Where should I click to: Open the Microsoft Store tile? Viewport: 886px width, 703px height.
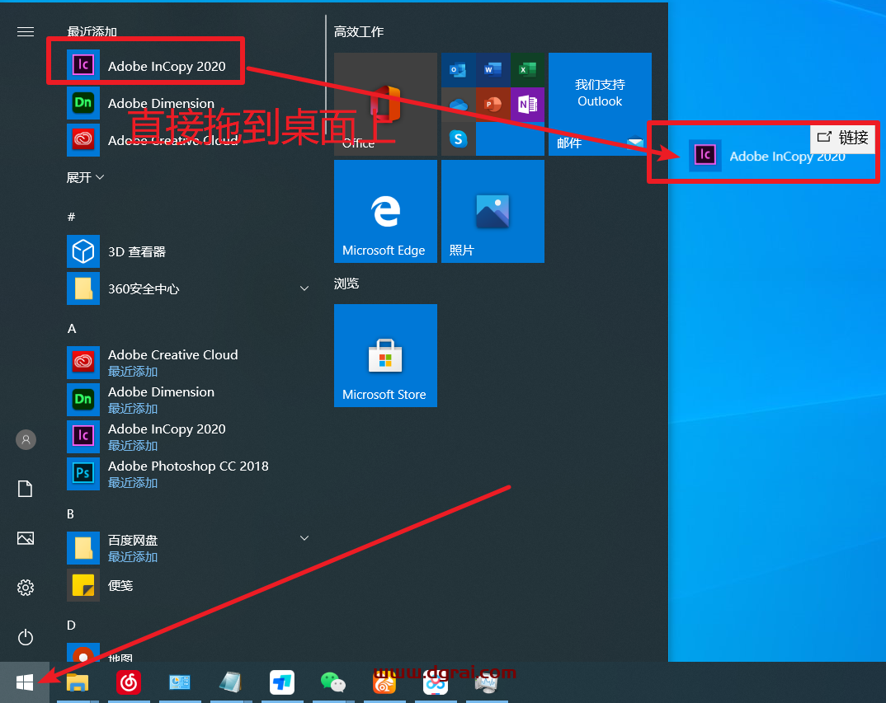385,355
